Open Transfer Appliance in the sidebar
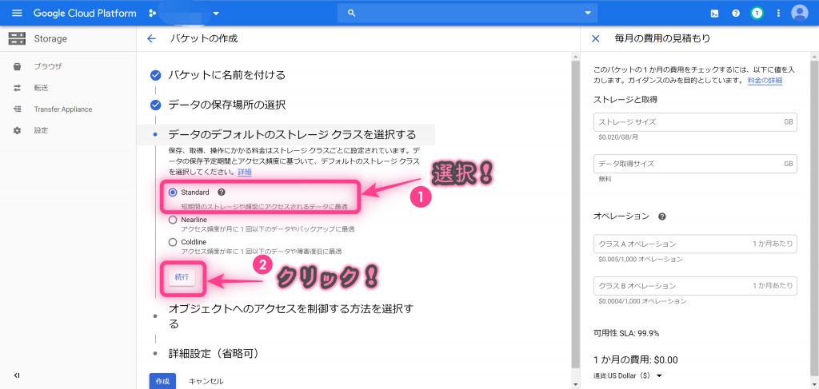Screen dimensions: 819x389 (62, 109)
